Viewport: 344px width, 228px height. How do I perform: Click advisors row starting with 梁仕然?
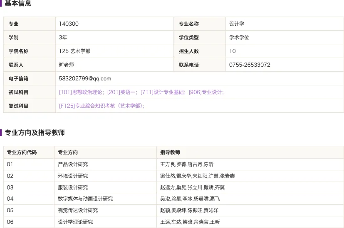point(198,176)
